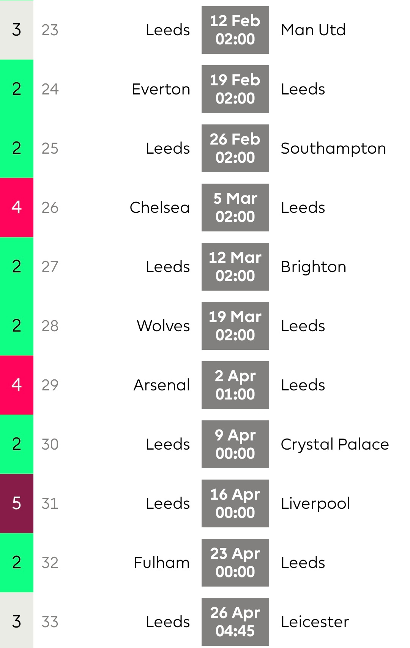Open the 19 Feb Everton fixture time
This screenshot has width=410, height=648.
point(235,89)
